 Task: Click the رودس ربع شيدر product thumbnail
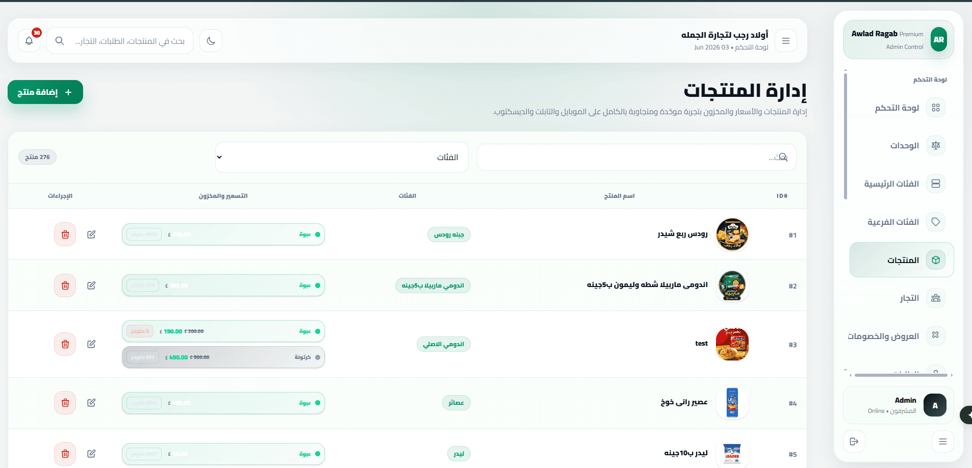(732, 235)
